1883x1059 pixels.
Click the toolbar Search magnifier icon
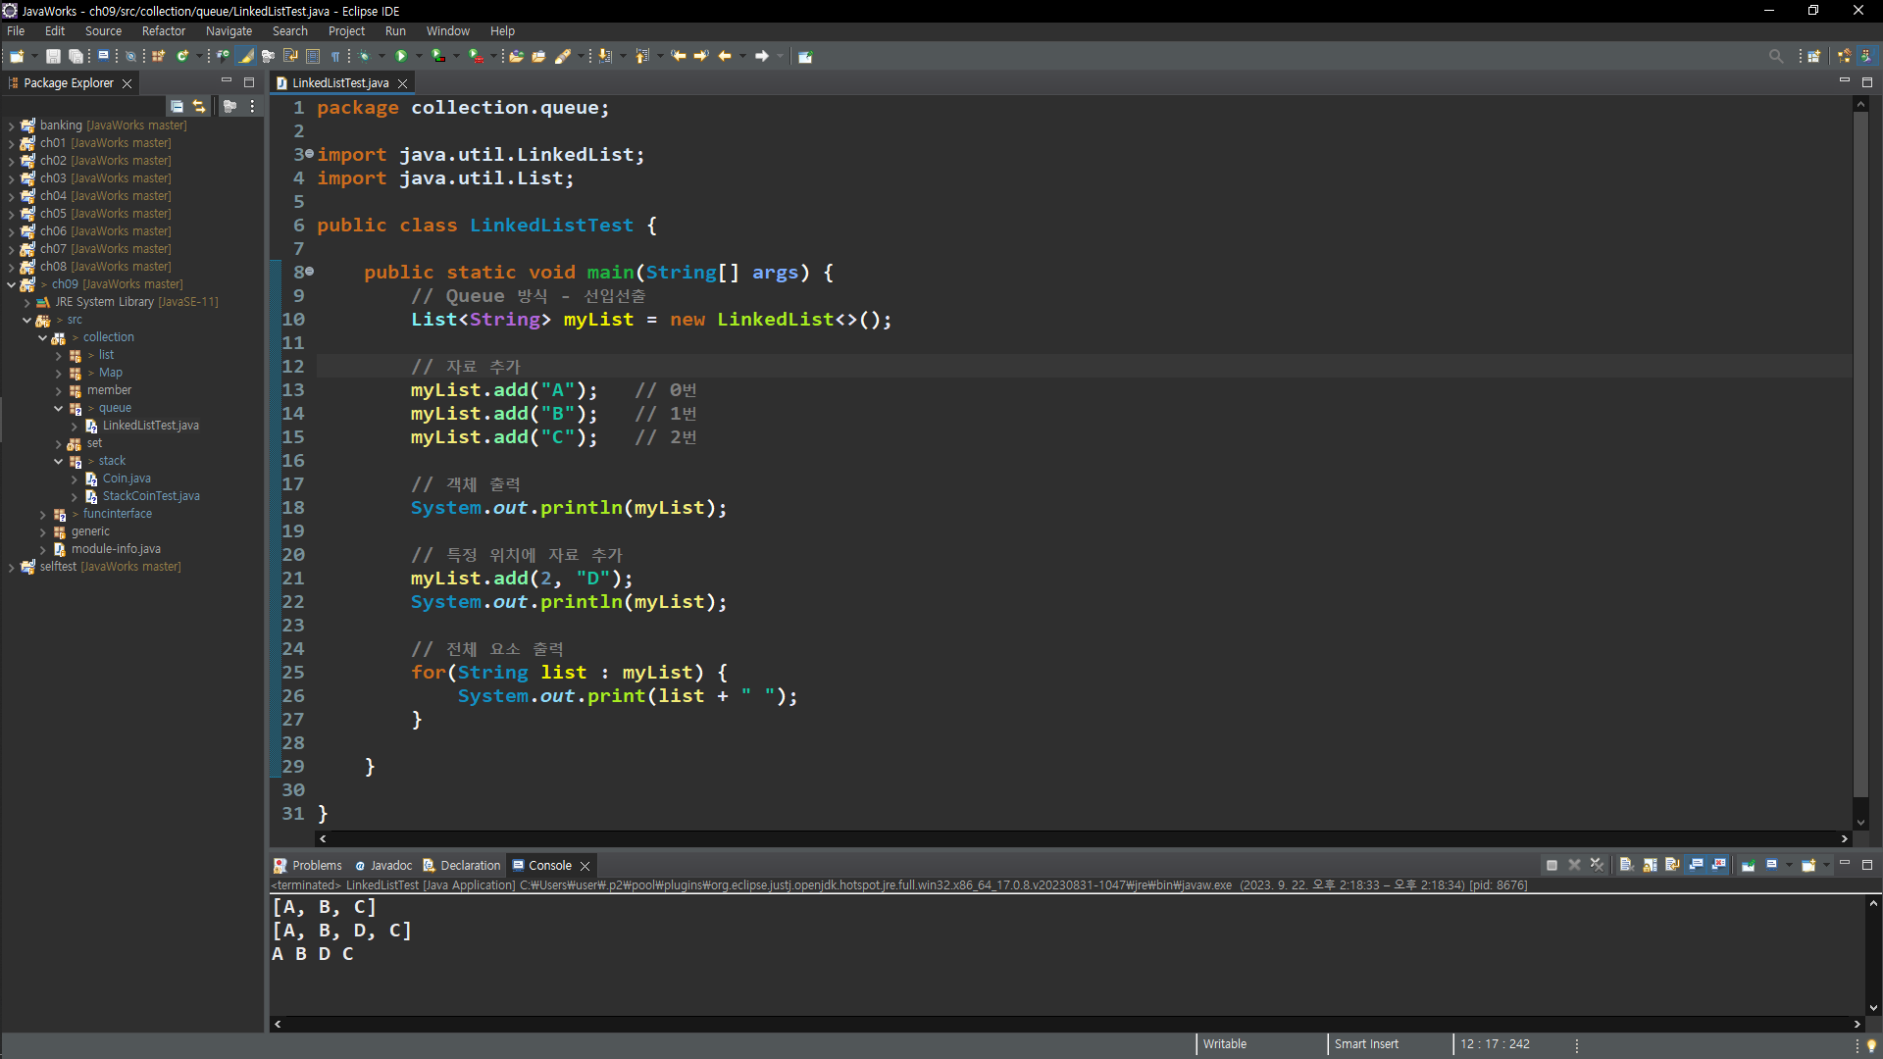pyautogui.click(x=1775, y=56)
